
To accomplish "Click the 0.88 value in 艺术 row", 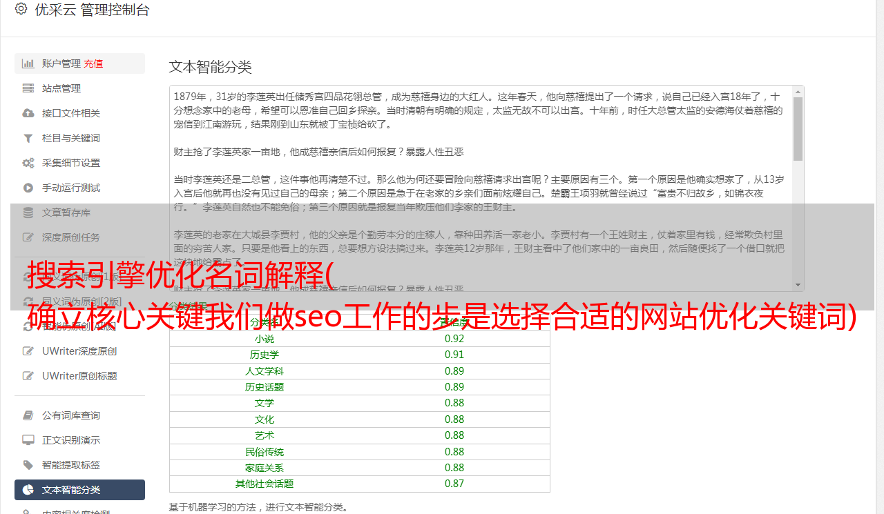I will (454, 435).
